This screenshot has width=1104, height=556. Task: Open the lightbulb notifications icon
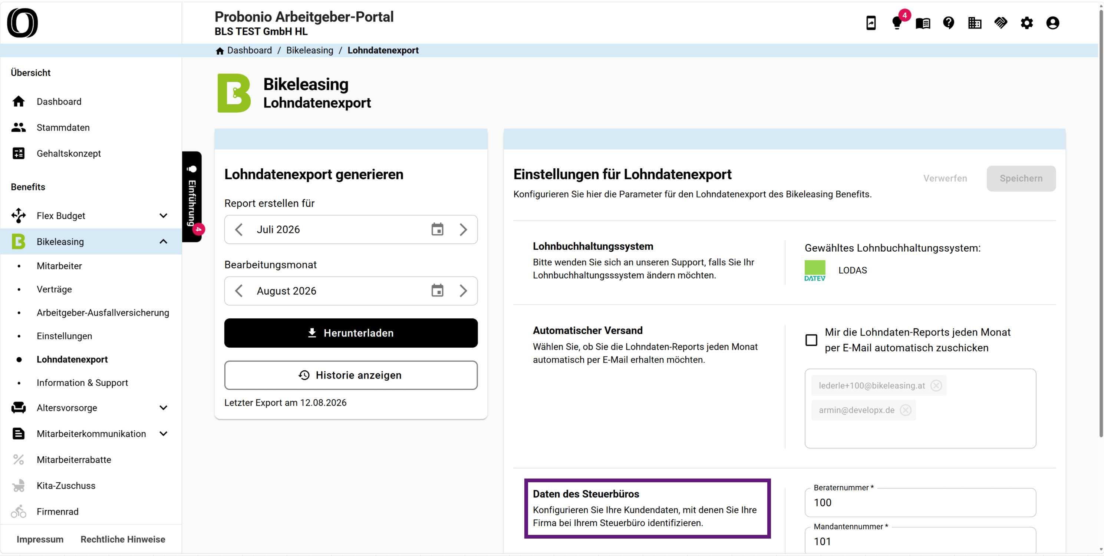[x=897, y=23]
